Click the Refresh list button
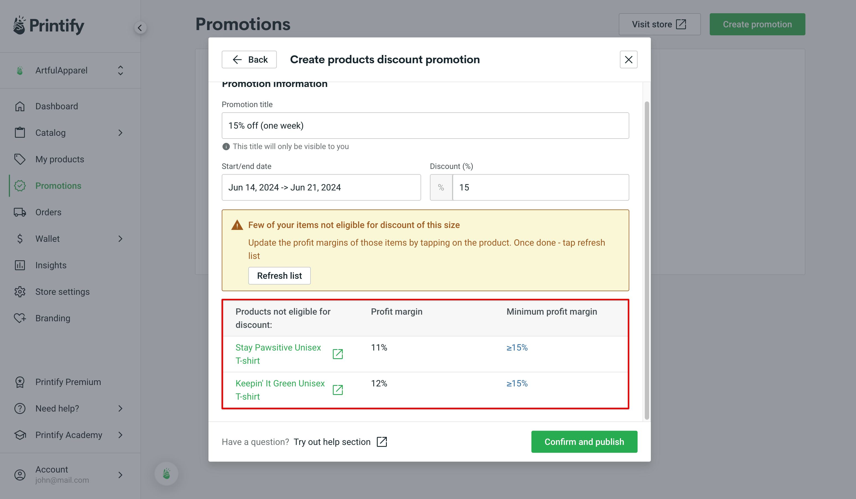856x499 pixels. [x=279, y=276]
